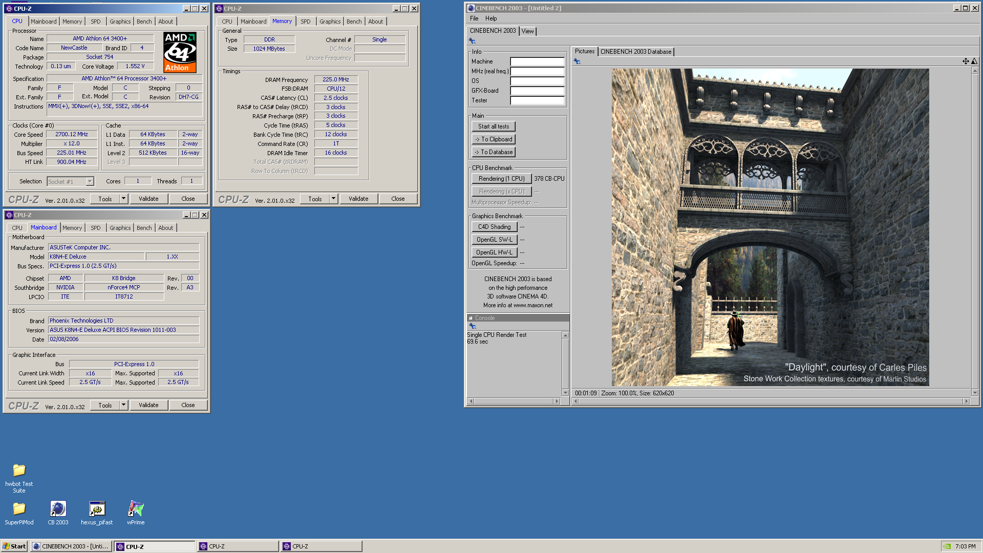Viewport: 983px width, 553px height.
Task: Open Bench tab in CPU-Z Memory window
Action: [x=354, y=22]
